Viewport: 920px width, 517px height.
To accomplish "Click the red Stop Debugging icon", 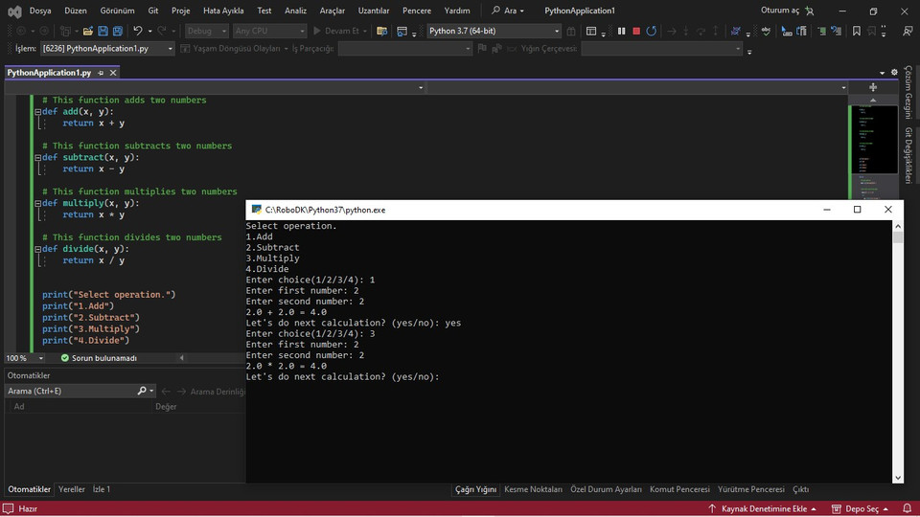I will pyautogui.click(x=636, y=31).
